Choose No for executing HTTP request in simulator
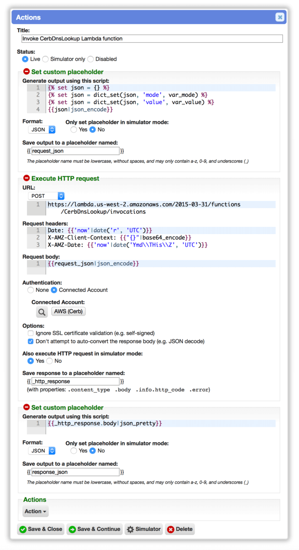The height and width of the screenshot is (550, 299). [49, 361]
